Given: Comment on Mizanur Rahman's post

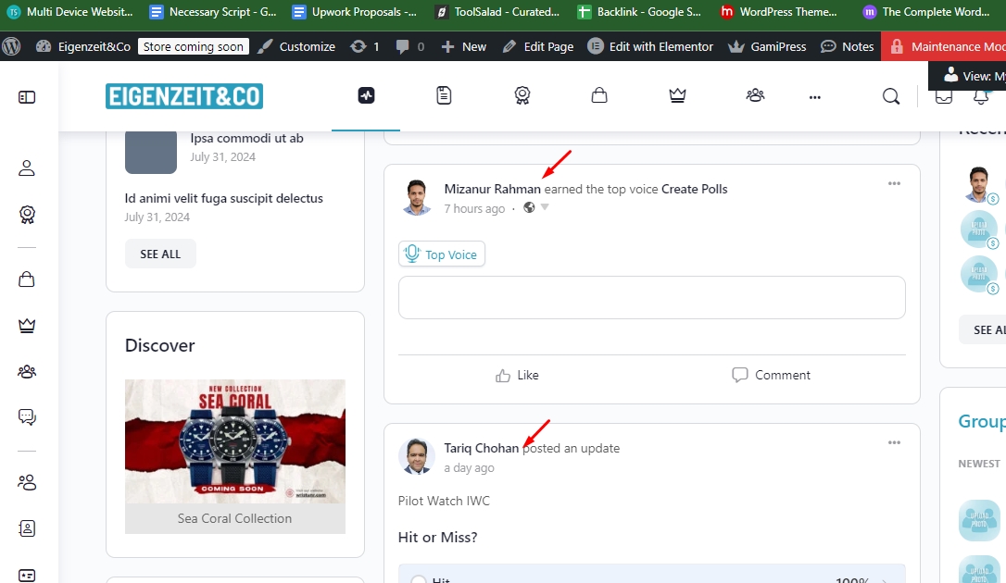Looking at the screenshot, I should tap(772, 376).
